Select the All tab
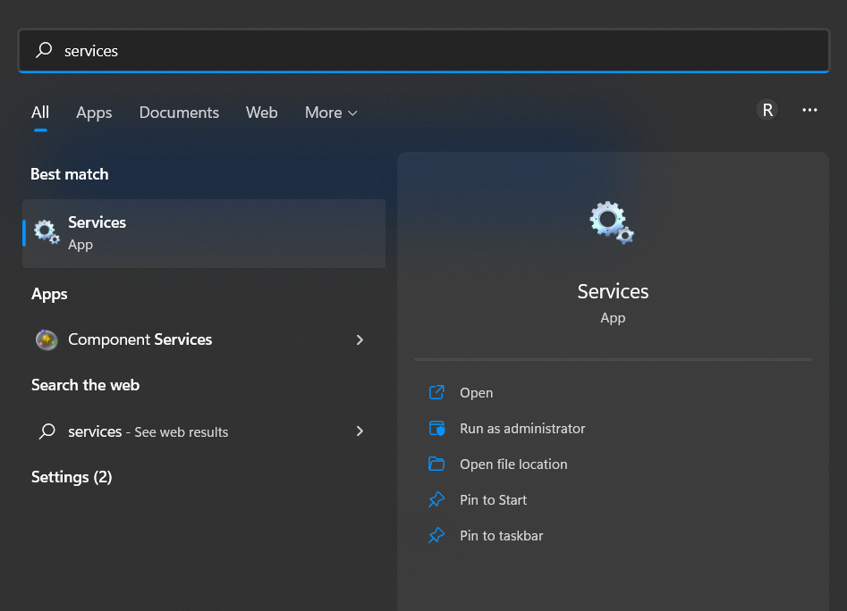Screen dimensions: 847x611 pyautogui.click(x=40, y=113)
